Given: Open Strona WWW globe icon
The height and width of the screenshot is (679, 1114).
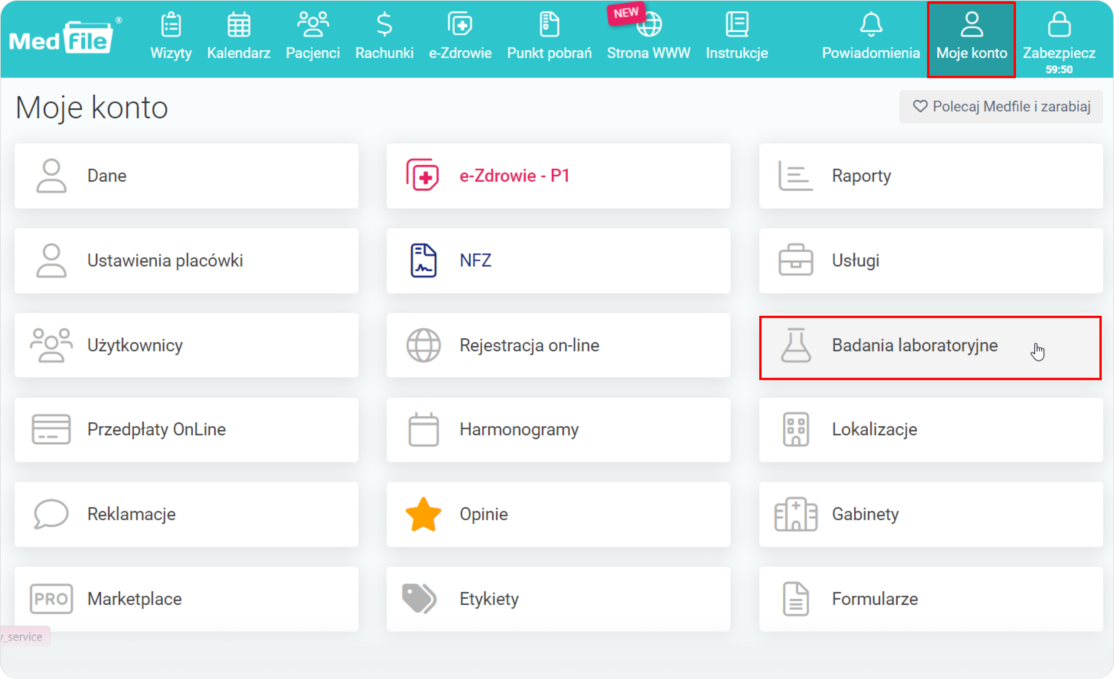Looking at the screenshot, I should [649, 24].
